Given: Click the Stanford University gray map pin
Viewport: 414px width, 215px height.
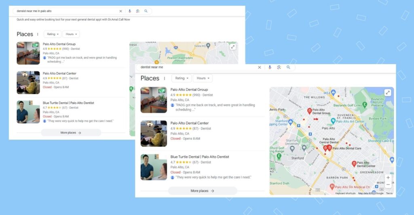Looking at the screenshot, I should (292, 148).
